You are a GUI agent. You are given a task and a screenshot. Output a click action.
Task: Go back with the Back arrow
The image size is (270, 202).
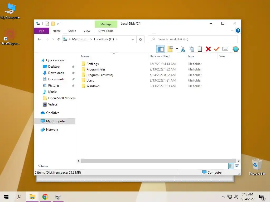tap(39, 39)
